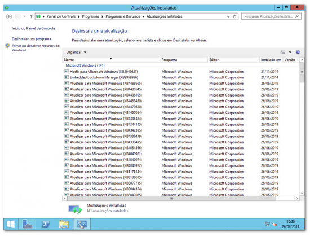310x236 pixels.
Task: Click the vertical scrollbar down arrow
Action: [302, 193]
